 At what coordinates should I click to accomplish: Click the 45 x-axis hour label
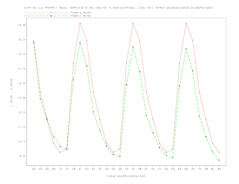(133, 169)
